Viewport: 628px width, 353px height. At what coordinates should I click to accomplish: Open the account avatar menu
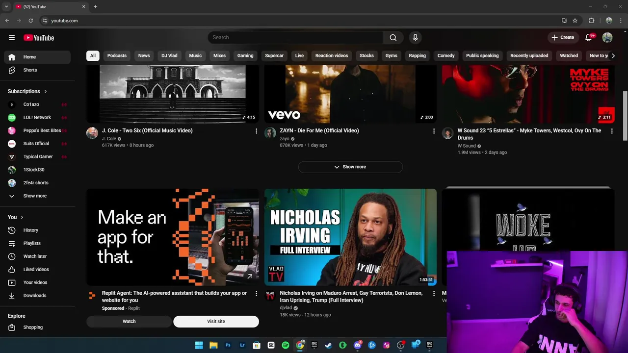click(x=607, y=37)
